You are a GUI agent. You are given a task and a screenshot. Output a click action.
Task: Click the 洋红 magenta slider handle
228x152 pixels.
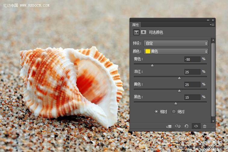[x=180, y=78]
